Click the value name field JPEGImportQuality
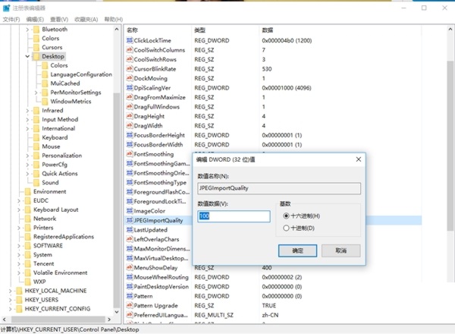 (279, 188)
